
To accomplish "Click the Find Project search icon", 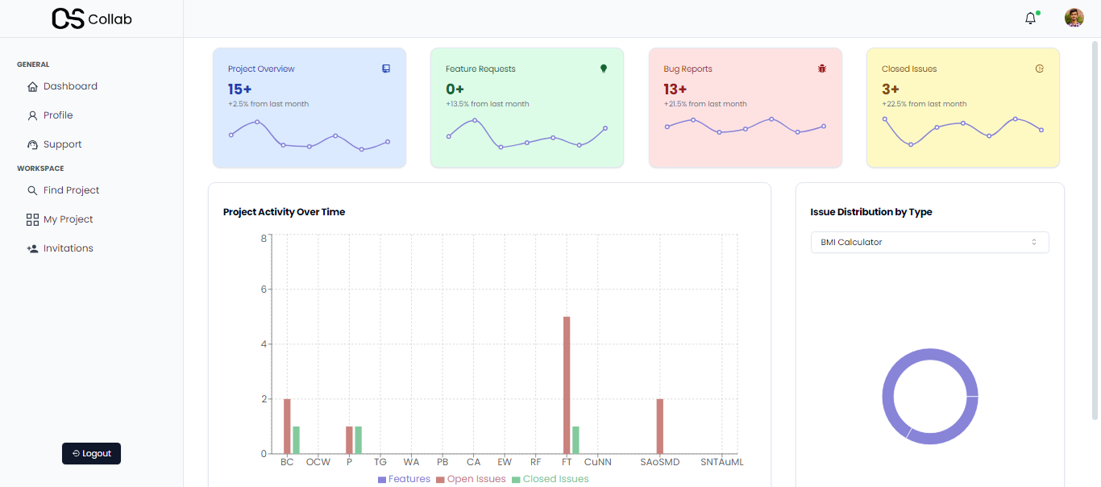I will coord(32,190).
